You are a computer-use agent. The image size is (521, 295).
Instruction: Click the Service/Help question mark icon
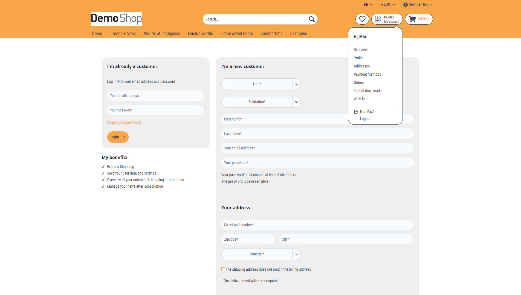tap(406, 5)
